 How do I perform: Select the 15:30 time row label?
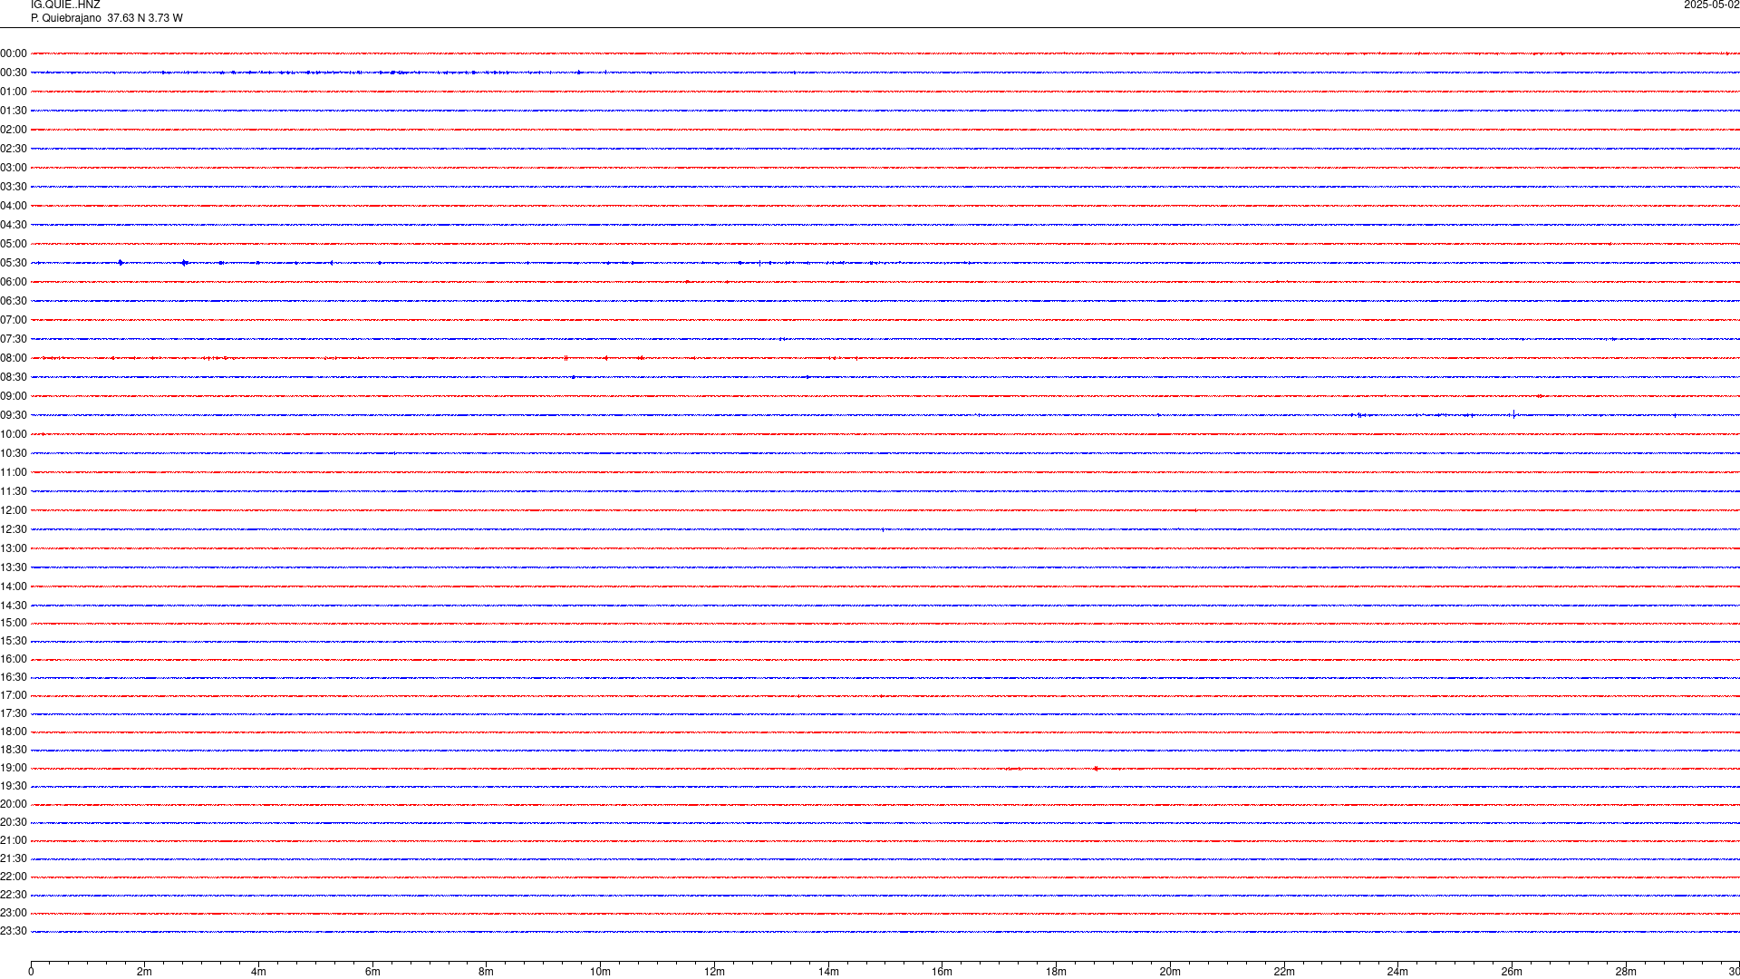(x=14, y=641)
